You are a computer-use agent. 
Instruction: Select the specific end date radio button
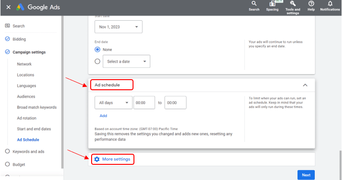[98, 61]
